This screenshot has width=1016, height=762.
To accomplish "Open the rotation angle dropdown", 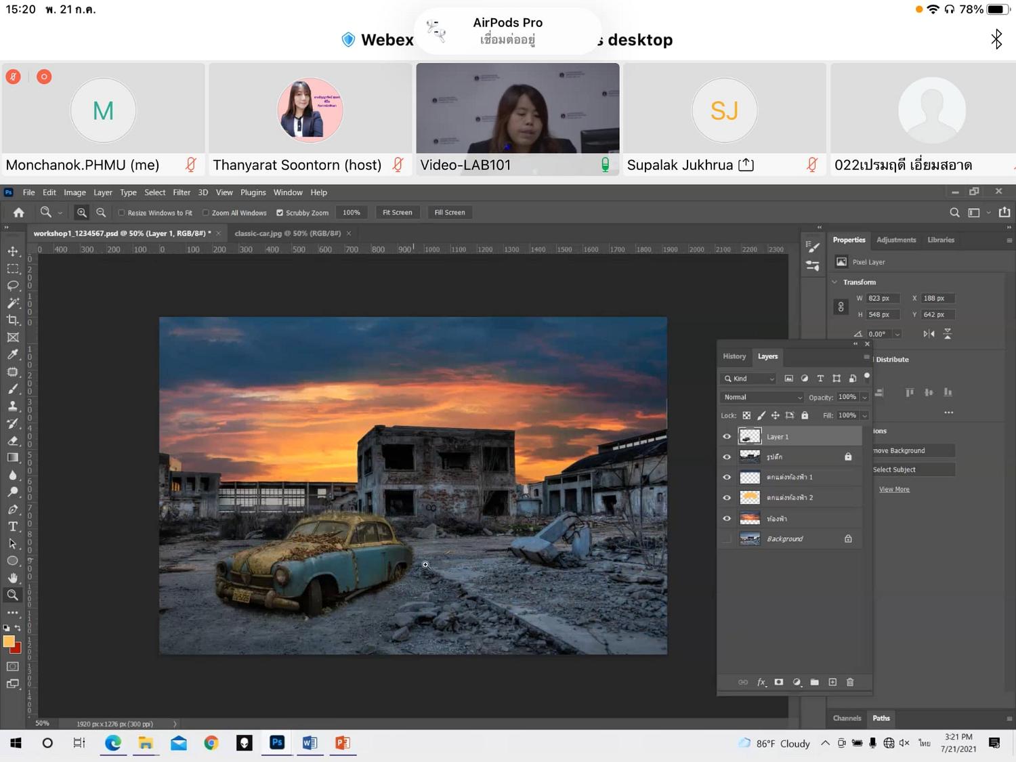I will tap(897, 334).
